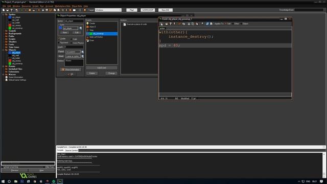Open File Explorer from the taskbar
Screen dimensions: 327x184
[x=16, y=181]
